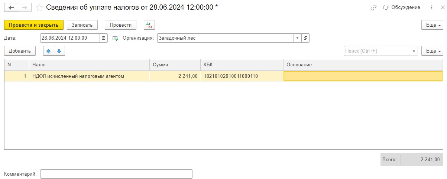The image size is (447, 179).
Task: Click into the Комментарий input field
Action: pos(116,174)
